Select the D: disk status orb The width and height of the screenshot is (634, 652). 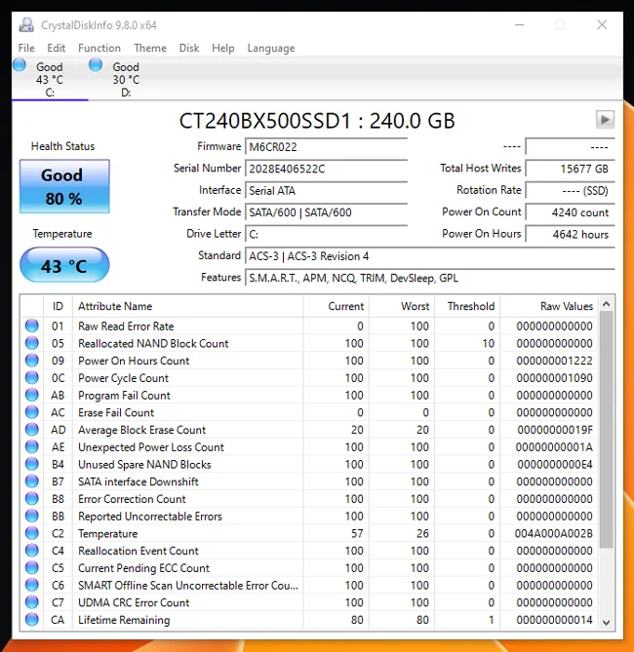(x=96, y=65)
